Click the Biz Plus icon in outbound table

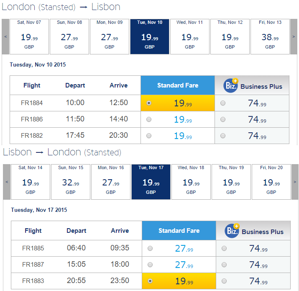point(231,85)
